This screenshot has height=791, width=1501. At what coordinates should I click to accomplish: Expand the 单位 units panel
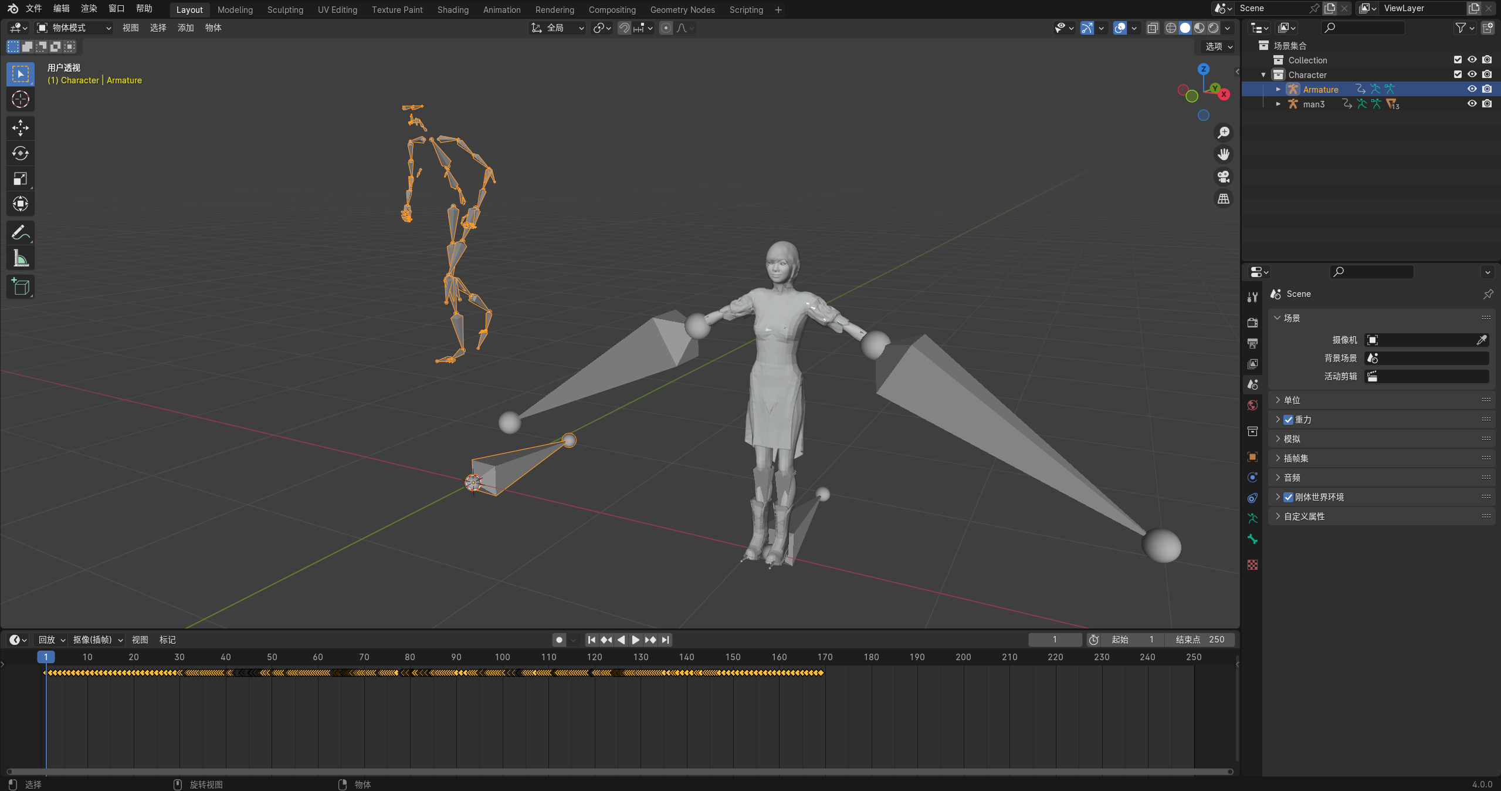pos(1292,400)
